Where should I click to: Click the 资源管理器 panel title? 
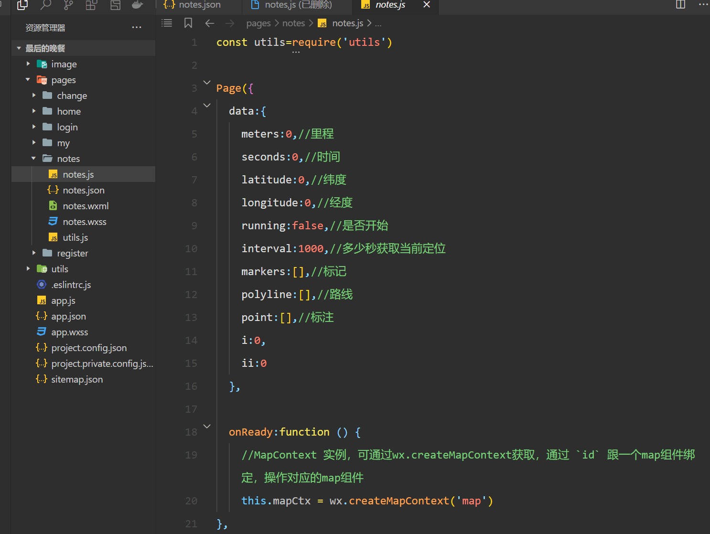point(45,28)
